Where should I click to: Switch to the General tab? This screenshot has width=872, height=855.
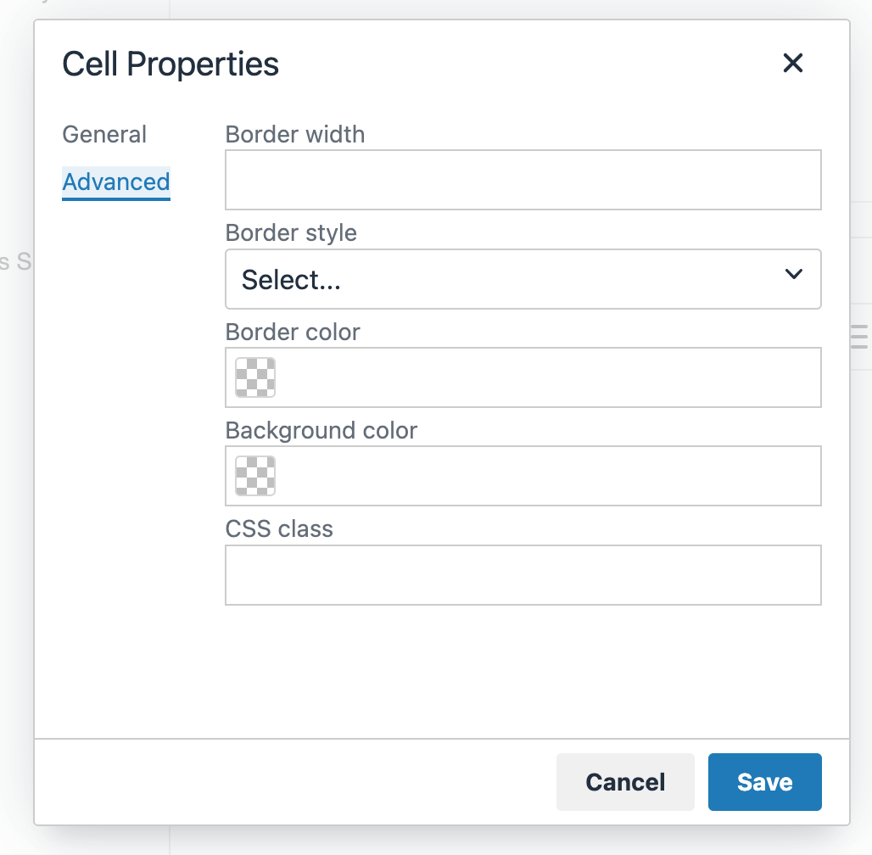point(104,135)
